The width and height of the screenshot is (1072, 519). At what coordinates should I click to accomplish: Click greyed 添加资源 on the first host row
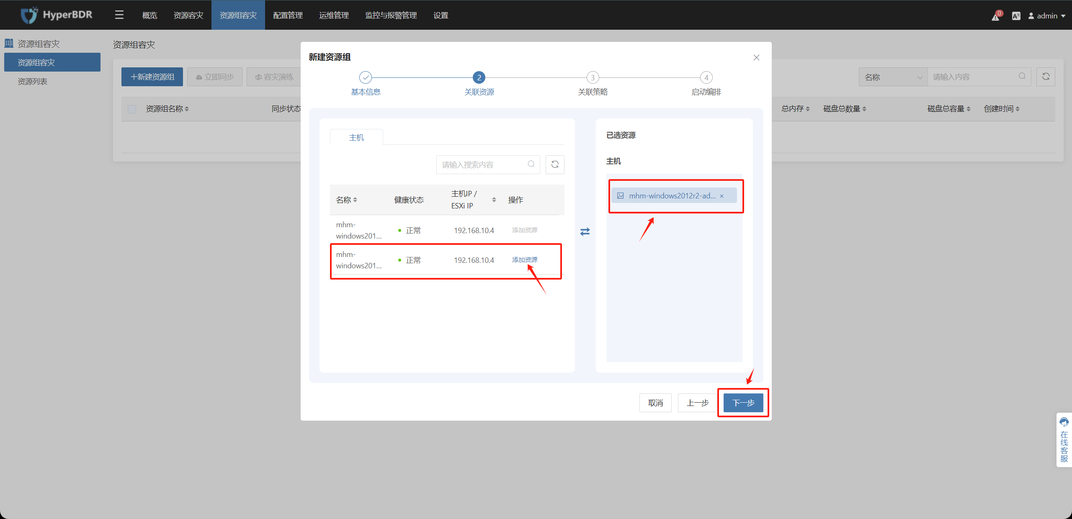click(x=525, y=230)
